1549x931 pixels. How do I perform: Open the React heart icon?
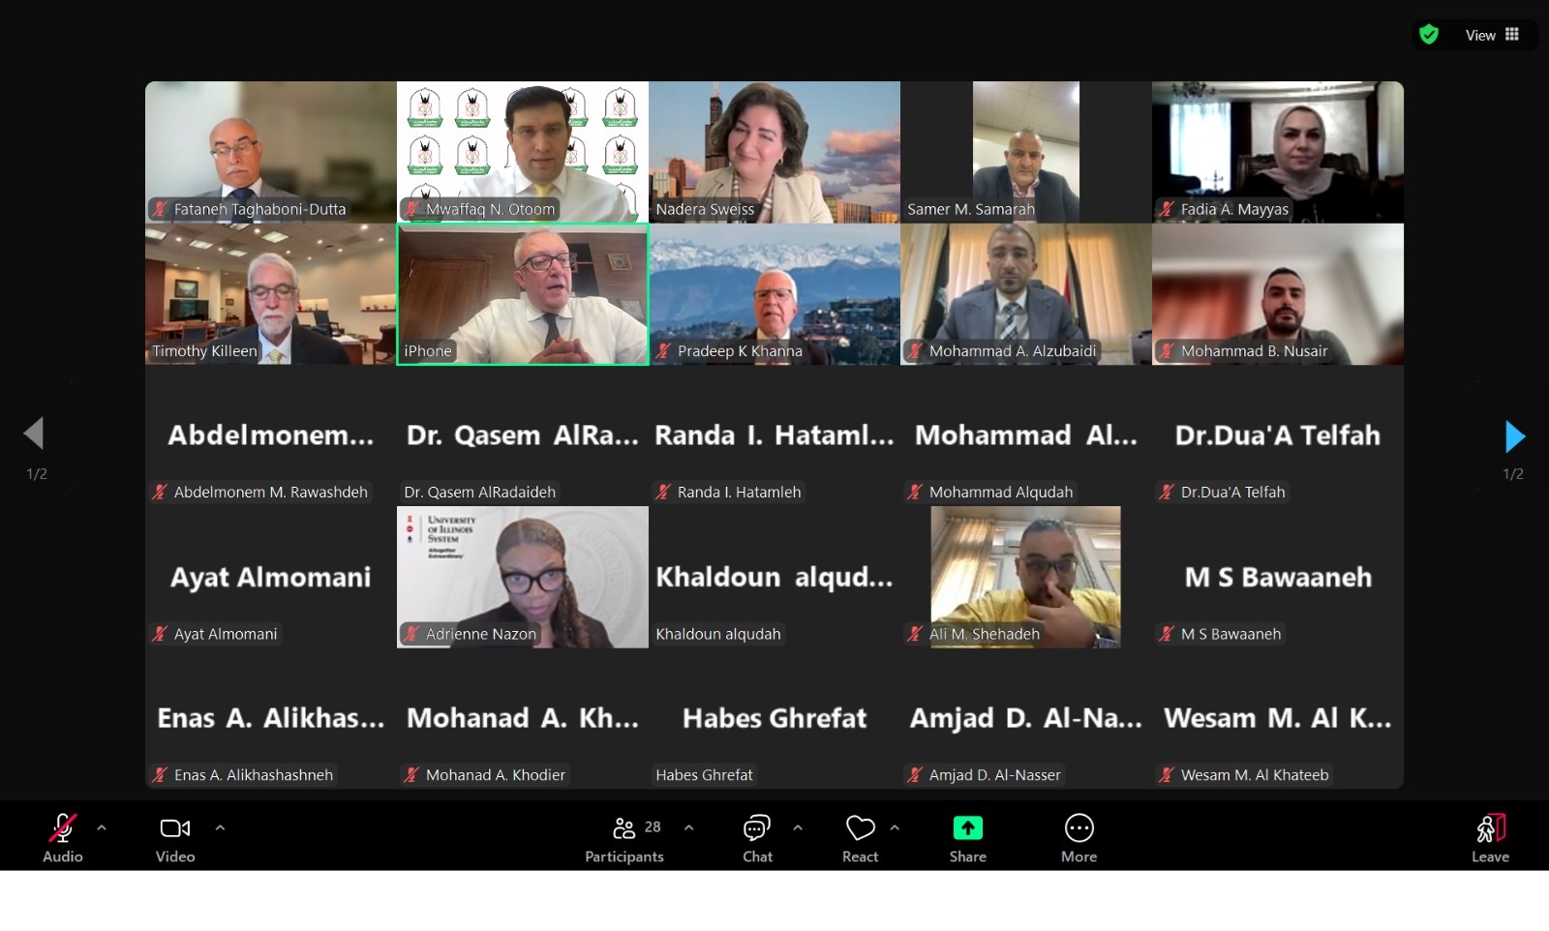(x=860, y=828)
